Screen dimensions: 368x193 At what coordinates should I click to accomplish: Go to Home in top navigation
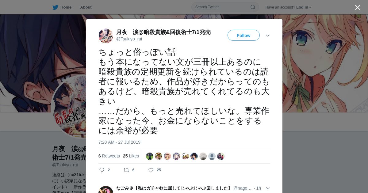pyautogui.click(x=66, y=7)
